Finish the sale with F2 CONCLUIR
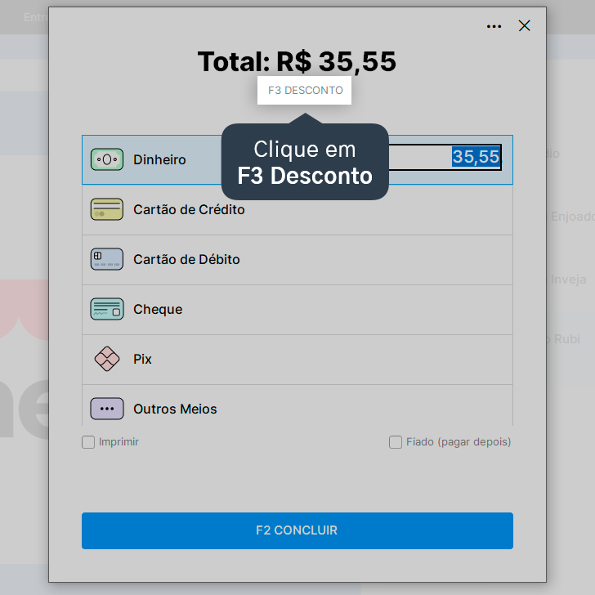This screenshot has width=595, height=595. point(297,530)
